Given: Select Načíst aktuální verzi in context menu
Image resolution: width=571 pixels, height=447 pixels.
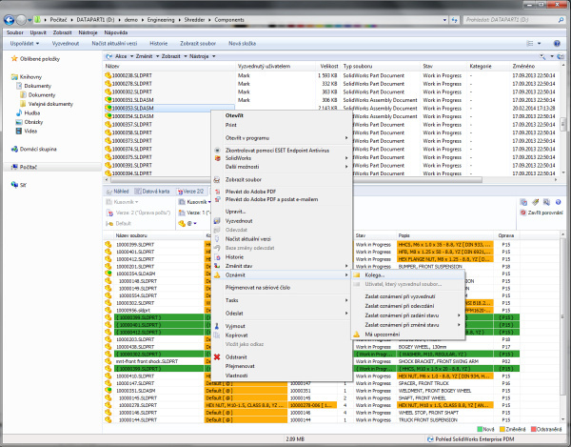Looking at the screenshot, I should point(248,239).
